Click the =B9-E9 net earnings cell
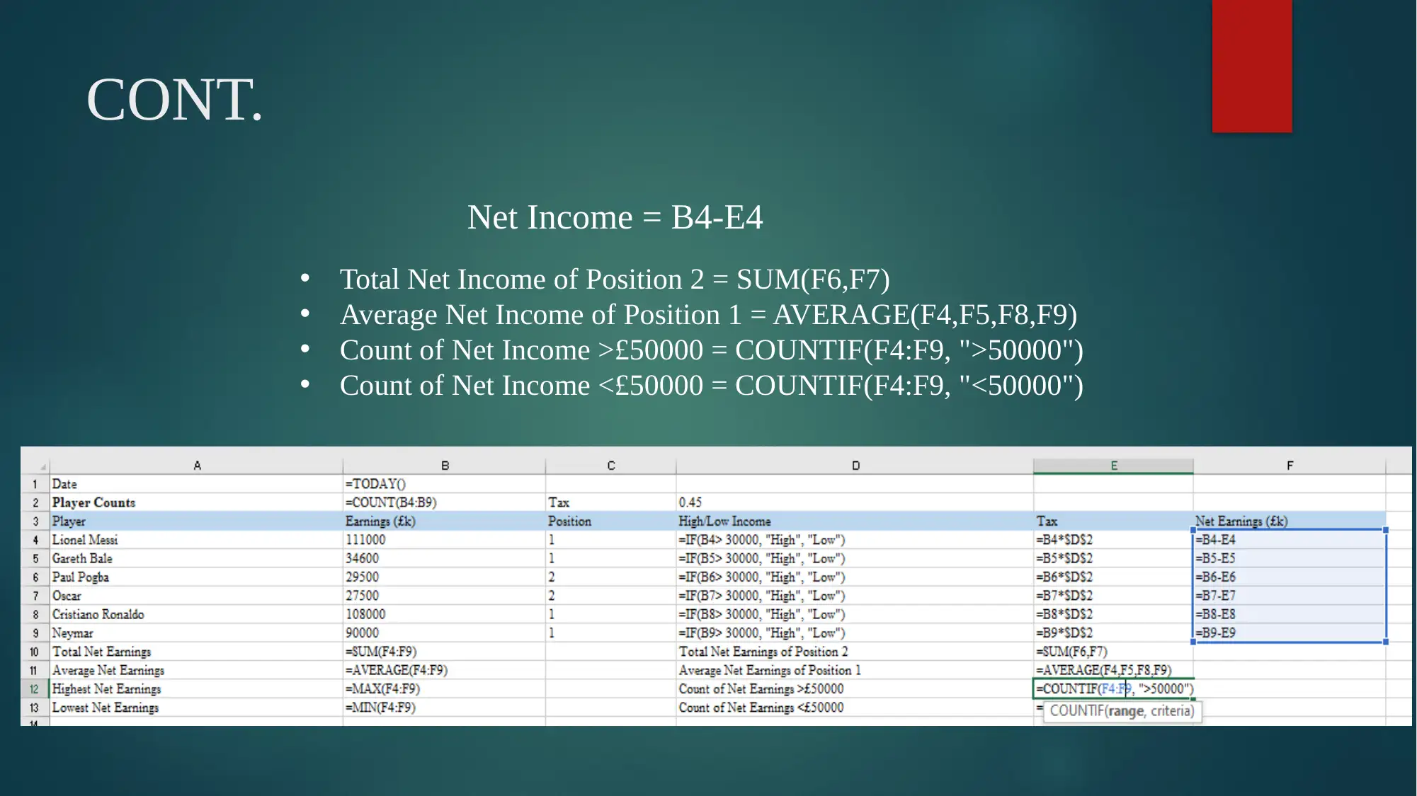1417x796 pixels. click(1290, 633)
